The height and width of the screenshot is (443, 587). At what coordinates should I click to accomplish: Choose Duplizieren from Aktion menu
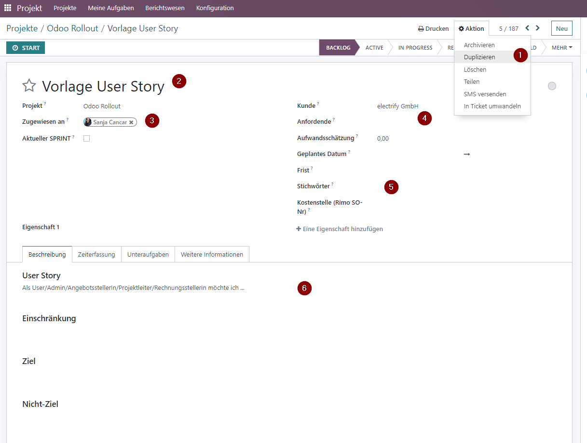tap(492, 57)
